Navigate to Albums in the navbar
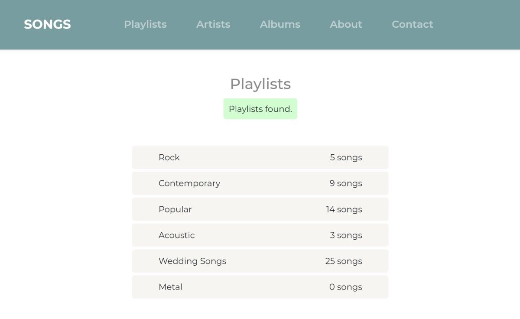 (x=280, y=24)
